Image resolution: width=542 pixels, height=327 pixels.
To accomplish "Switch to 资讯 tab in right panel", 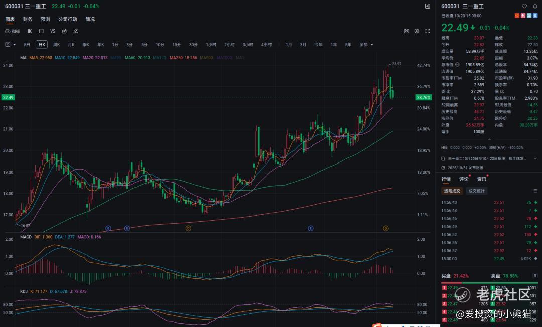I will [481, 179].
